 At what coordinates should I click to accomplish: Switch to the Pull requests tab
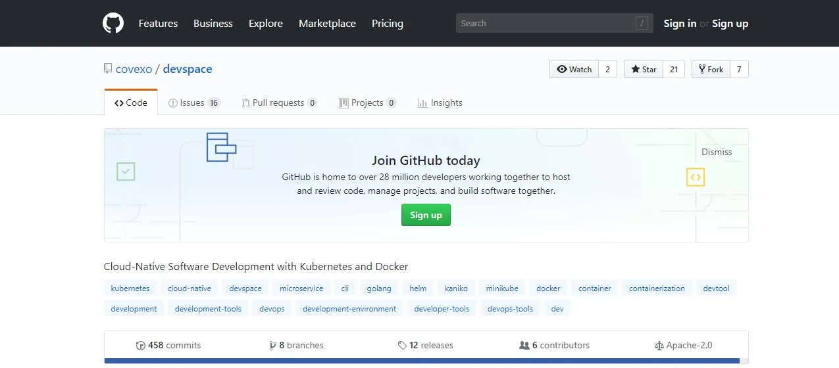coord(280,103)
